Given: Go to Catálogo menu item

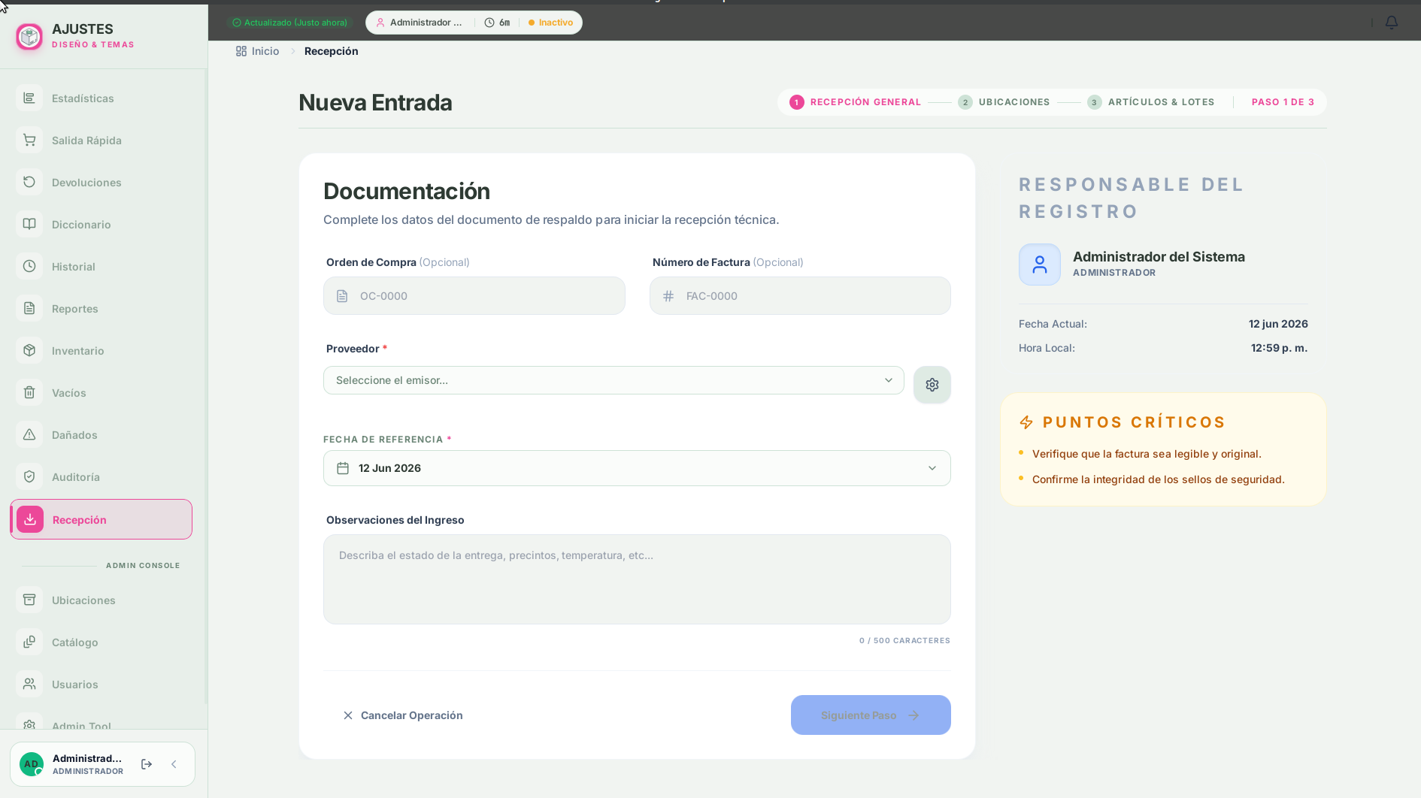Looking at the screenshot, I should (x=101, y=642).
